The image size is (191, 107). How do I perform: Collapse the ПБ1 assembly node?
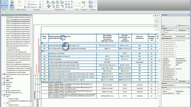coord(4,97)
